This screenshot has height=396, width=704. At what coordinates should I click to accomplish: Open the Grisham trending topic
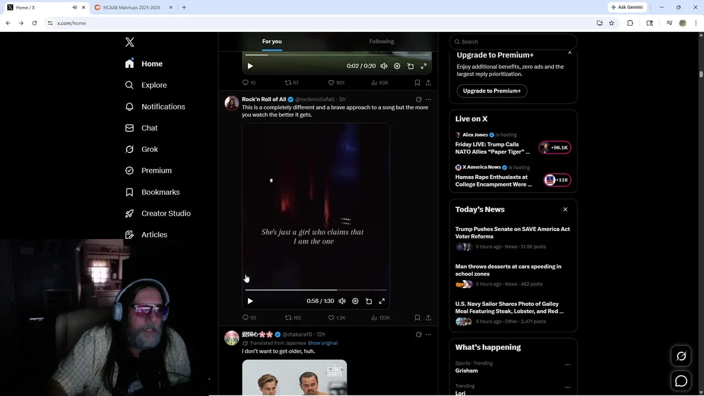click(466, 371)
